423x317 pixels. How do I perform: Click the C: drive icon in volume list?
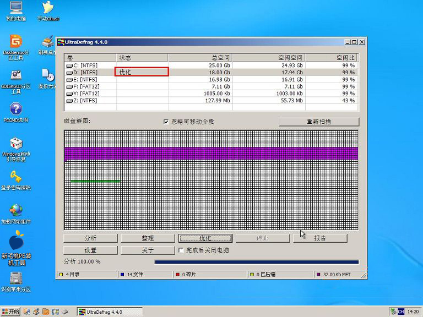click(x=69, y=65)
